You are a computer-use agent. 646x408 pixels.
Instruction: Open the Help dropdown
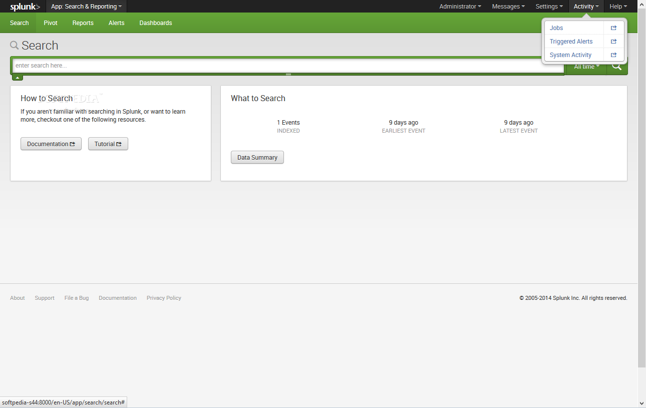click(x=618, y=7)
